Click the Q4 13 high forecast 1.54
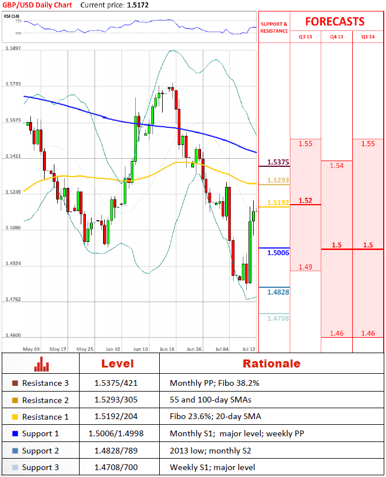 336,166
